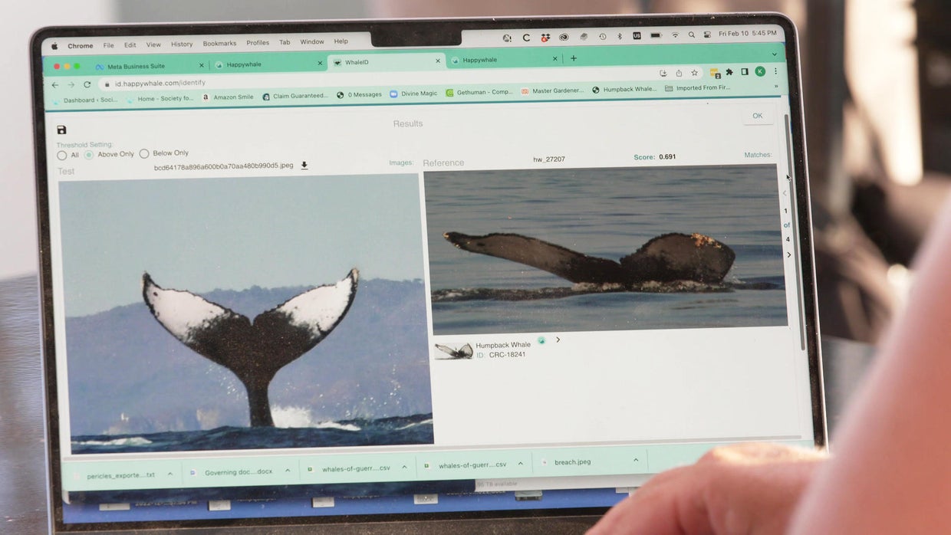Expand the breach.jpeg download chevron

pyautogui.click(x=635, y=461)
